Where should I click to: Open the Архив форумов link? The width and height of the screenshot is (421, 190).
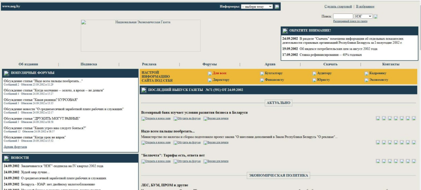[x=15, y=147]
